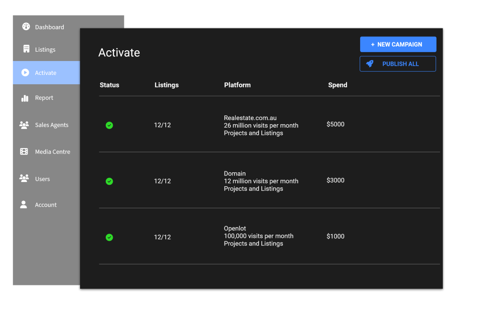Toggle the Domain campaign status check
This screenshot has width=477, height=318.
(x=109, y=181)
